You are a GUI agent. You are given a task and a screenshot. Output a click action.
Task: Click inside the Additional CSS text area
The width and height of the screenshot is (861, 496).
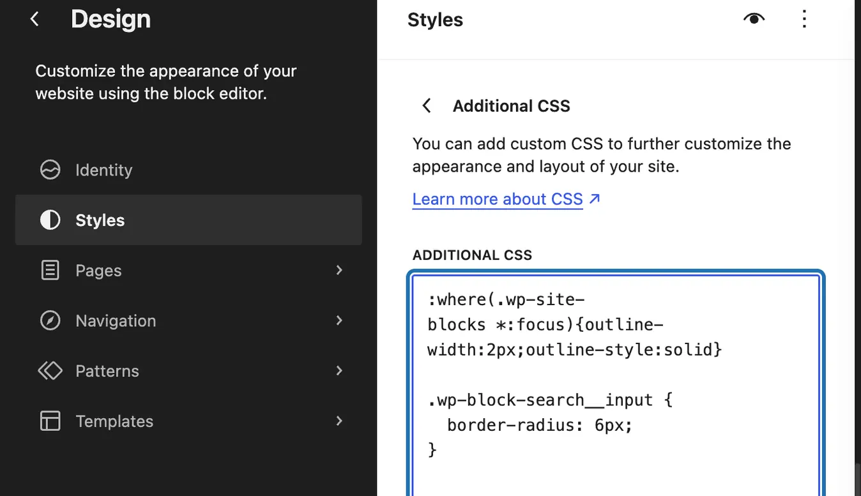[x=616, y=385]
